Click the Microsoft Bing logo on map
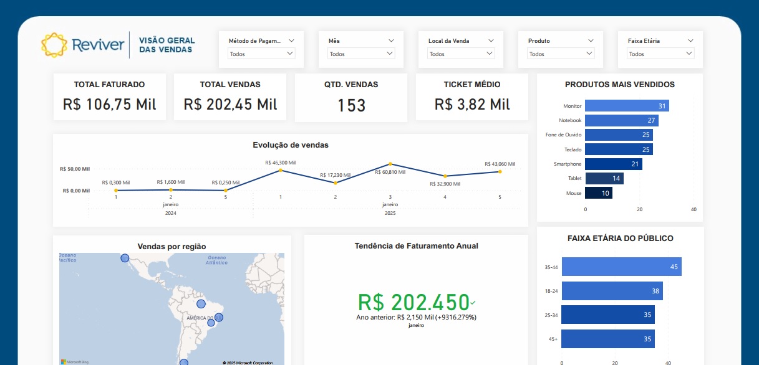Viewport: 759px width, 365px height. coord(74,362)
